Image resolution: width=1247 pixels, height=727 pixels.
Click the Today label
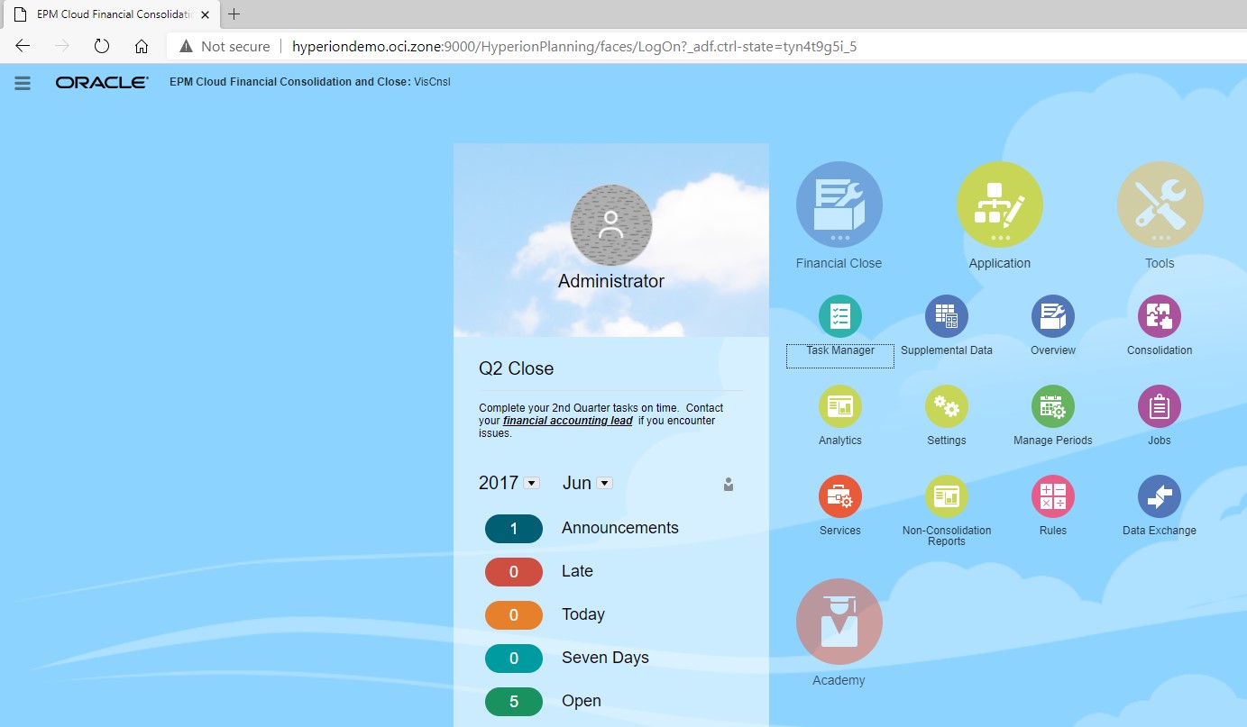[x=583, y=614]
